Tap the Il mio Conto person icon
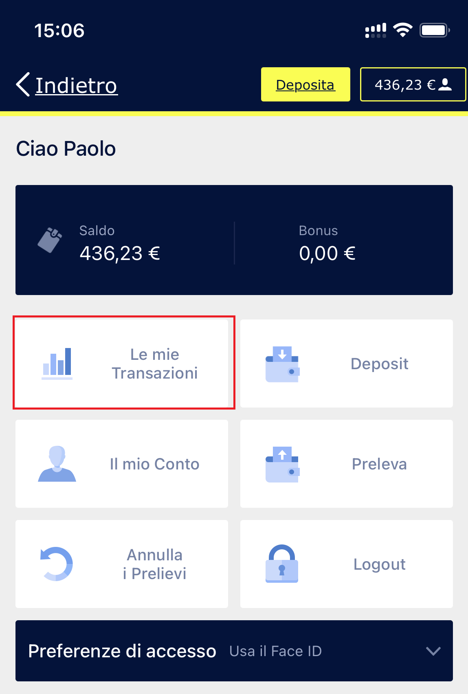The height and width of the screenshot is (694, 468). coord(57,464)
